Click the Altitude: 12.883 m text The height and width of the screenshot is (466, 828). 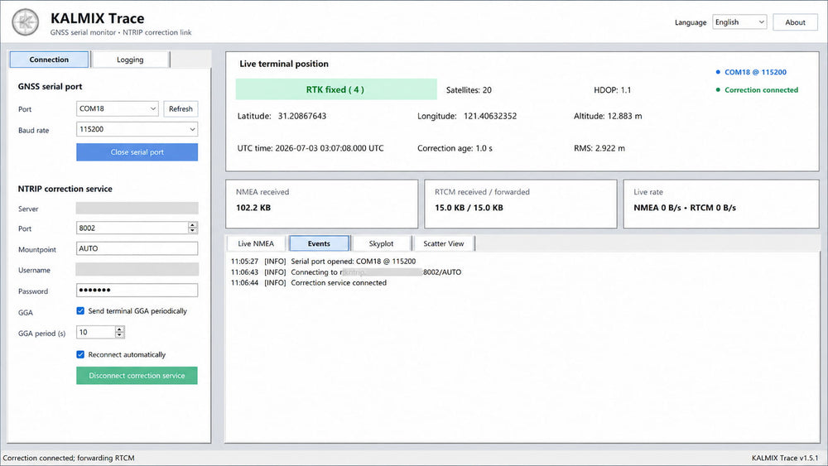[x=608, y=116]
